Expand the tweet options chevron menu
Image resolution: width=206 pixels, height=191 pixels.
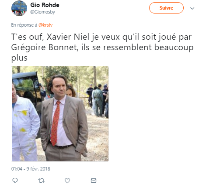click(x=192, y=8)
